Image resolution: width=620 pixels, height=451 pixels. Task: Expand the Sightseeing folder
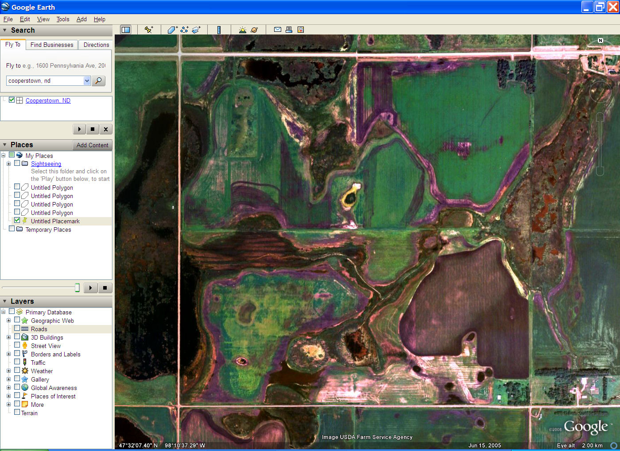coord(8,164)
